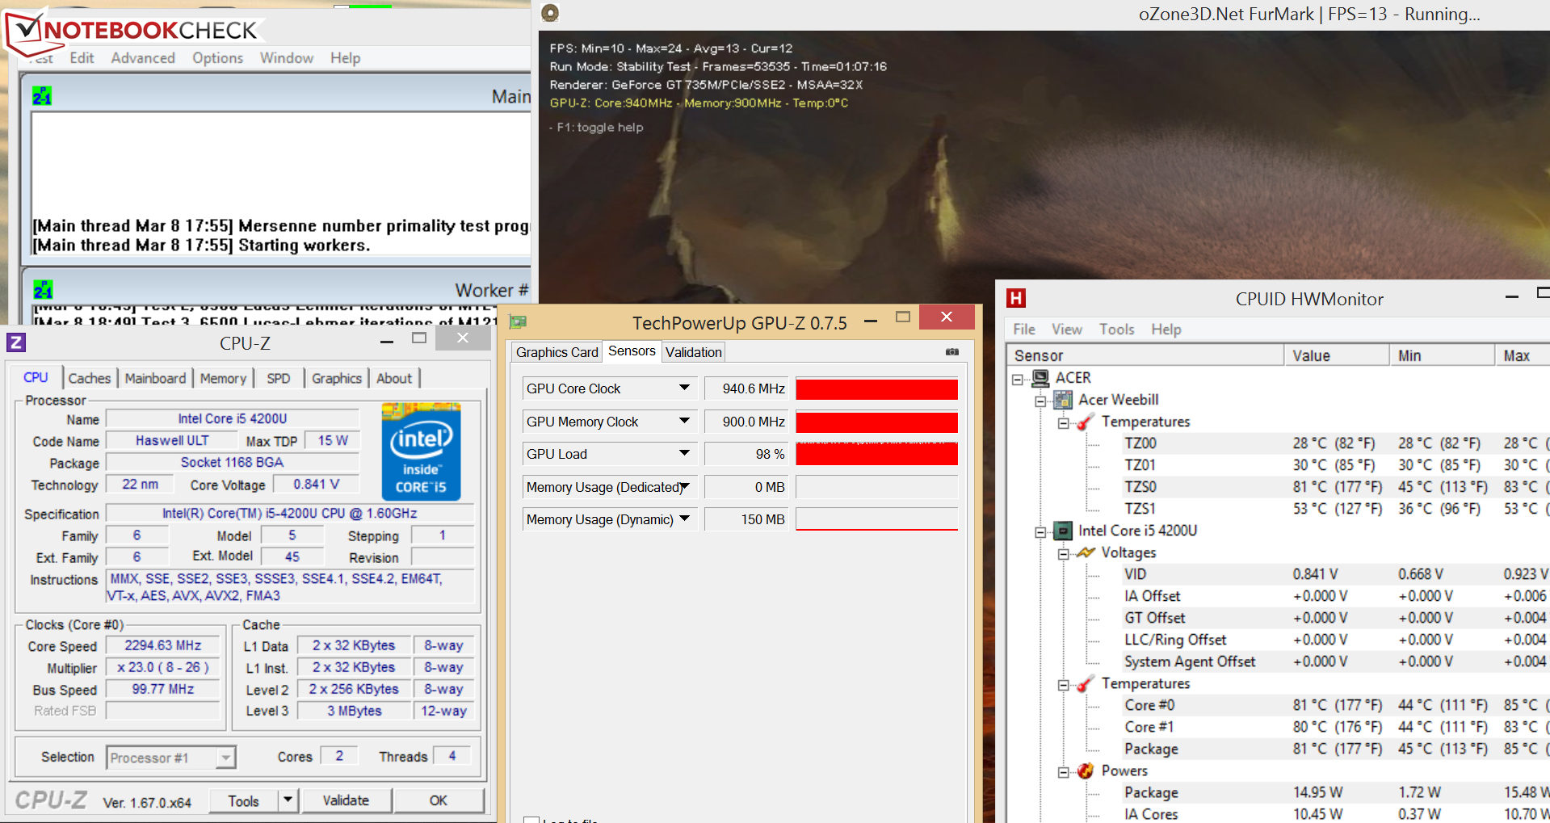Click the CPU-Z Tools button
The width and height of the screenshot is (1550, 823).
pos(244,800)
